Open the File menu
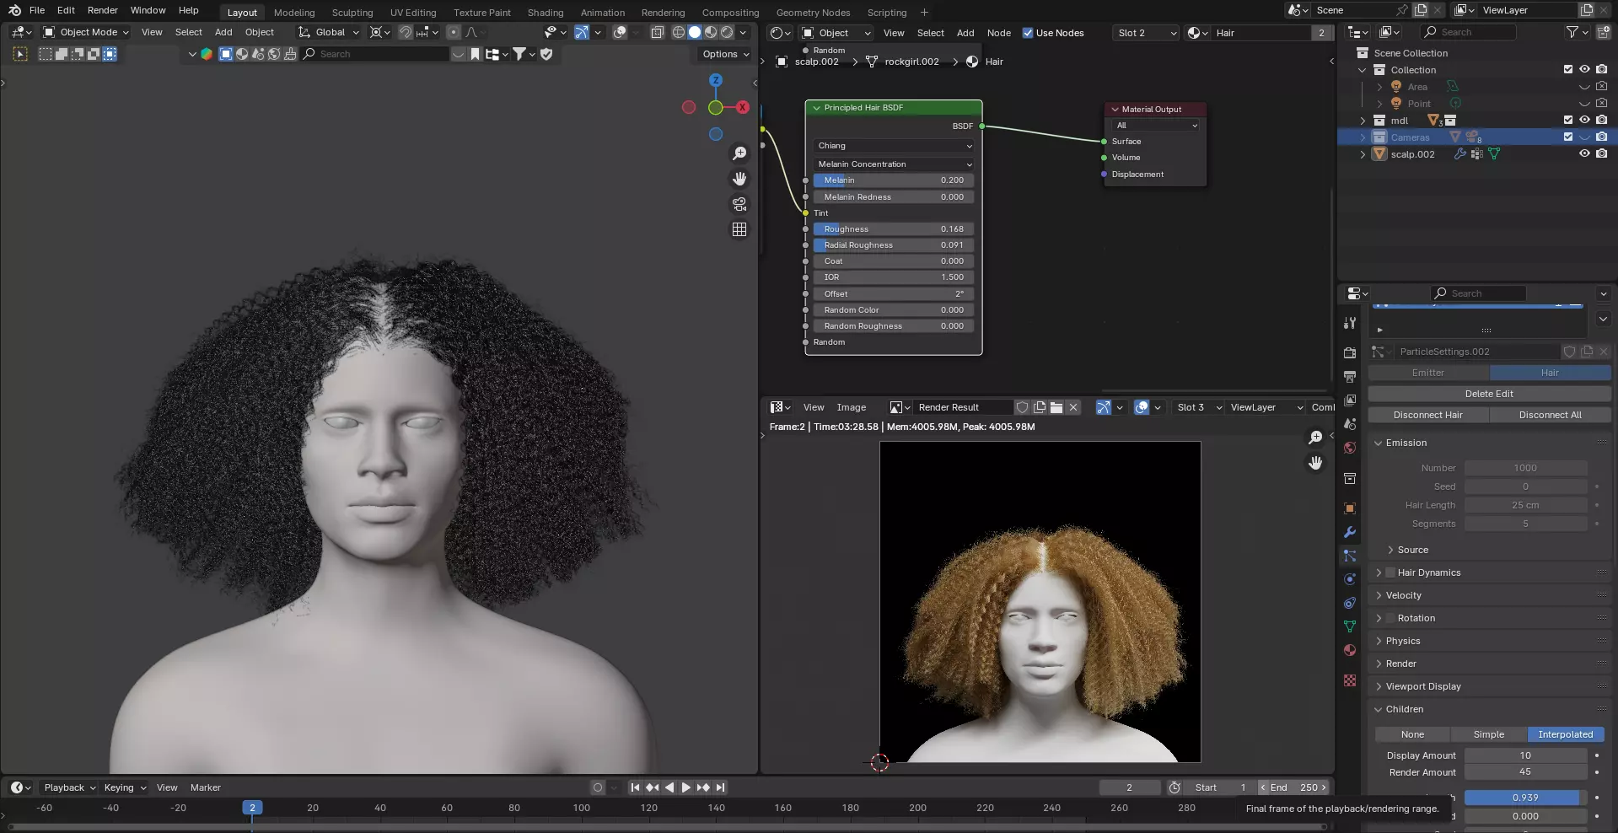This screenshot has width=1618, height=833. tap(37, 10)
